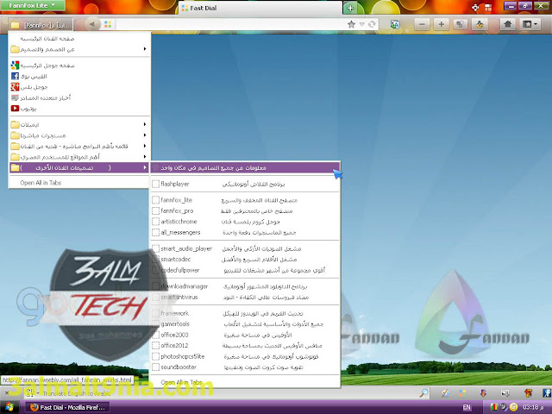Viewport: 552px width, 414px height.
Task: Open the Facebook bookmark entry
Action: (x=79, y=76)
